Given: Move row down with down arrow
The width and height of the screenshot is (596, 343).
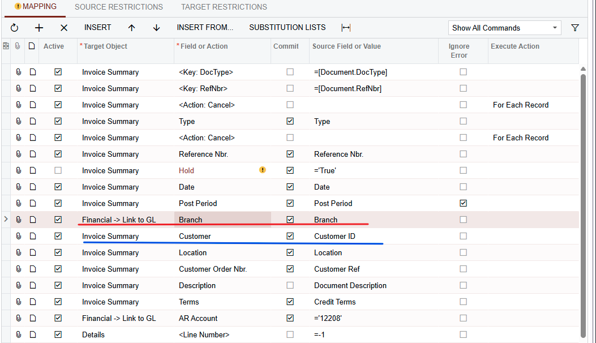Looking at the screenshot, I should click(157, 28).
